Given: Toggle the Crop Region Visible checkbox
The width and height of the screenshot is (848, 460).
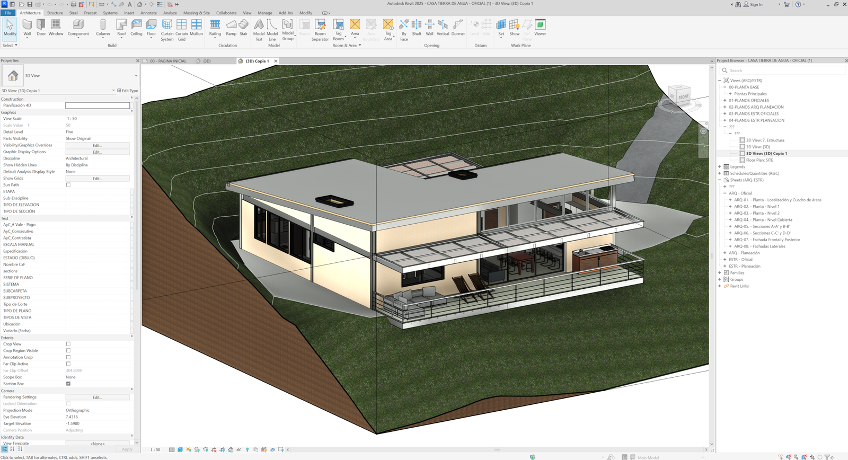Looking at the screenshot, I should tap(68, 351).
